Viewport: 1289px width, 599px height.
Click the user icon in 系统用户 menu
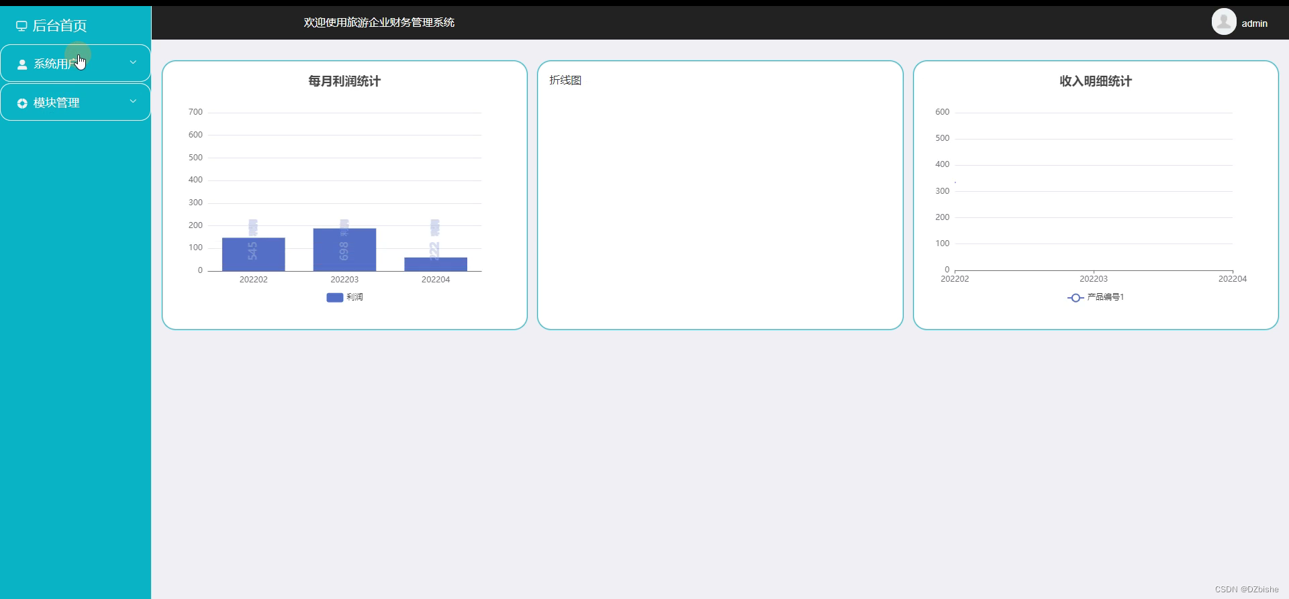(22, 64)
